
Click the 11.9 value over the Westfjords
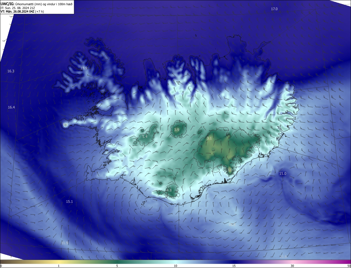(84, 68)
